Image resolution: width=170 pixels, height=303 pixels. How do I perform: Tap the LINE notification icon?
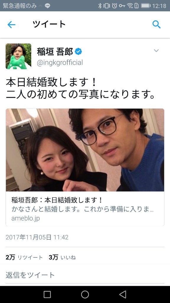click(x=48, y=6)
